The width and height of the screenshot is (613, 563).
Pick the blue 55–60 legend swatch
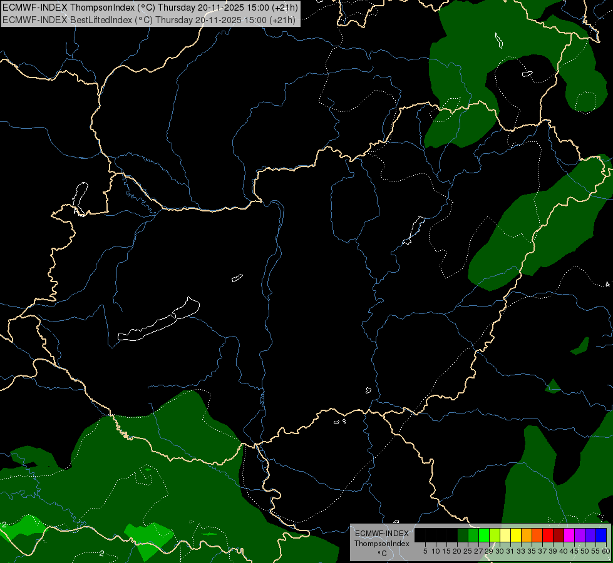point(601,535)
